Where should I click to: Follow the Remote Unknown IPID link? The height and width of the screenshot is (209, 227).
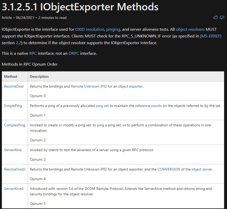[x=89, y=86]
